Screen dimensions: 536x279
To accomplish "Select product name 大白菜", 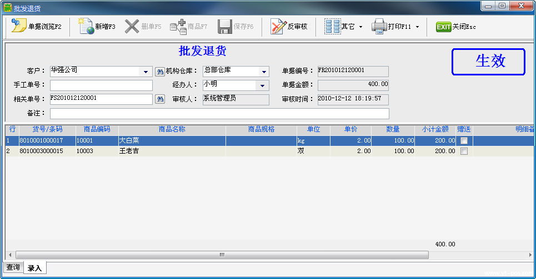I will [x=172, y=140].
